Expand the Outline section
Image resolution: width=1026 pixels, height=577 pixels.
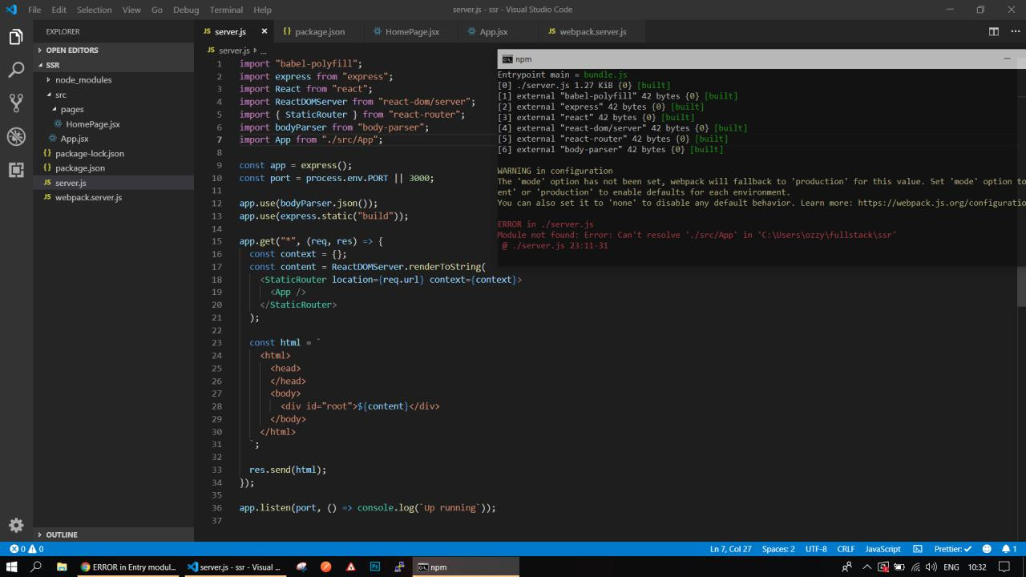coord(113,535)
